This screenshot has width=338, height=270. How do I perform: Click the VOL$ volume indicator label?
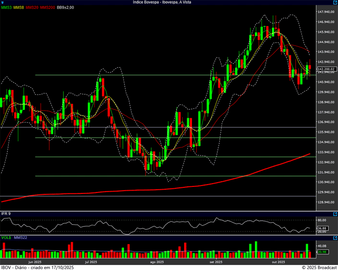(6, 239)
